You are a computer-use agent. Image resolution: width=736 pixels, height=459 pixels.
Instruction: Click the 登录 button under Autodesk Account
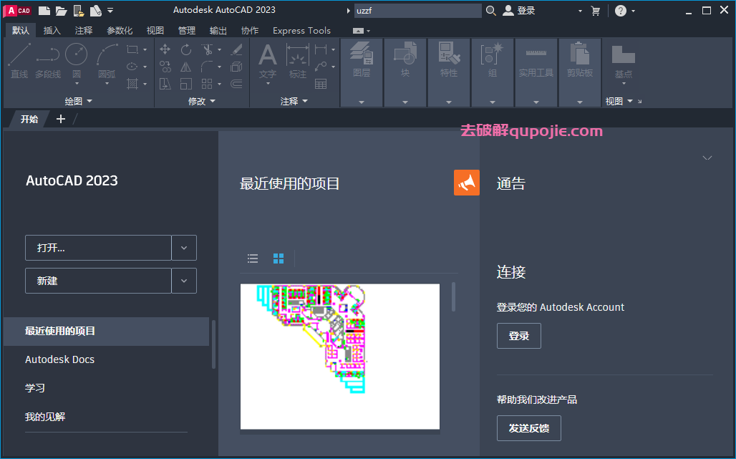tap(518, 336)
